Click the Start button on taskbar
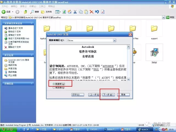 (x=8, y=130)
